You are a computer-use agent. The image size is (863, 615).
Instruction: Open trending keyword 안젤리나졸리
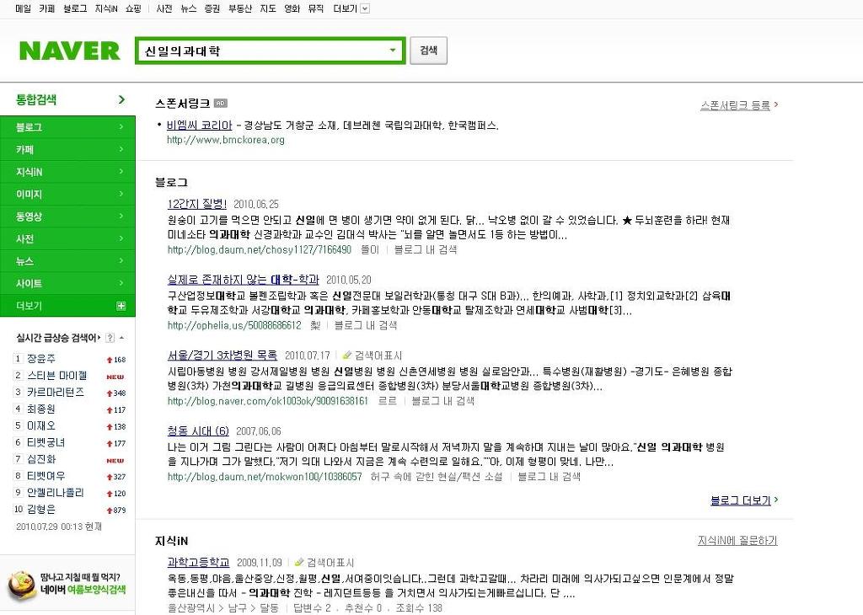click(56, 493)
